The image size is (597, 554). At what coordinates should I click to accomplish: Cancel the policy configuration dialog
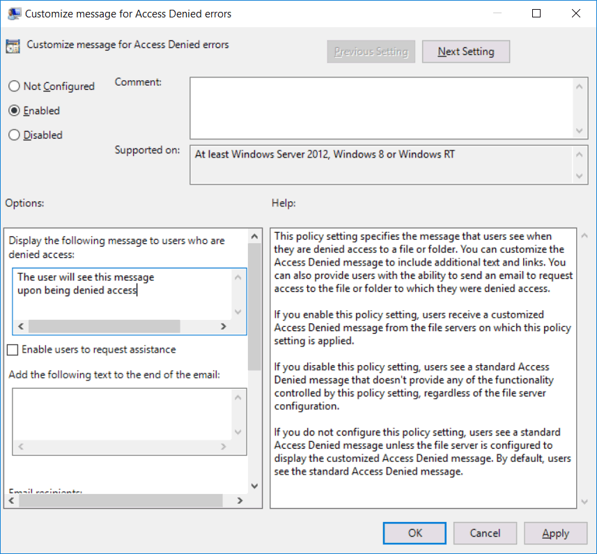point(485,532)
